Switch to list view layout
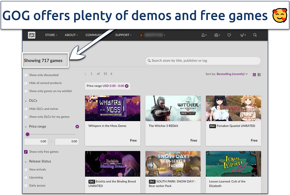This screenshot has width=290, height=195. (x=259, y=75)
